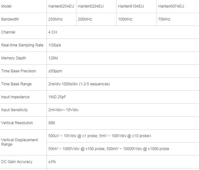This screenshot has height=170, width=199.
Task: Select the 1MΩ 25pF input impedance value
Action: (57, 97)
